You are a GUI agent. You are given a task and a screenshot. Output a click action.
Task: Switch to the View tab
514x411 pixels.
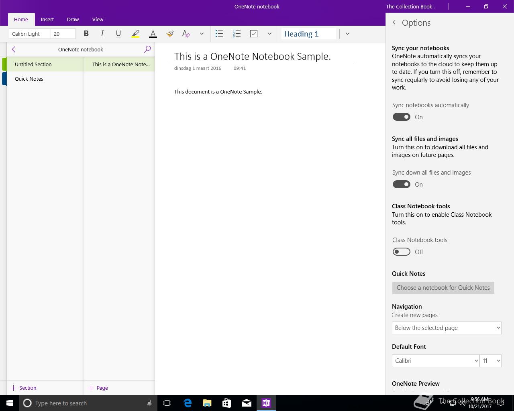[98, 19]
